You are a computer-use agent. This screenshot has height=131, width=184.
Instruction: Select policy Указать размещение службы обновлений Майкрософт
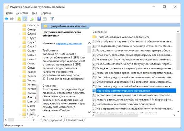(x=135, y=99)
